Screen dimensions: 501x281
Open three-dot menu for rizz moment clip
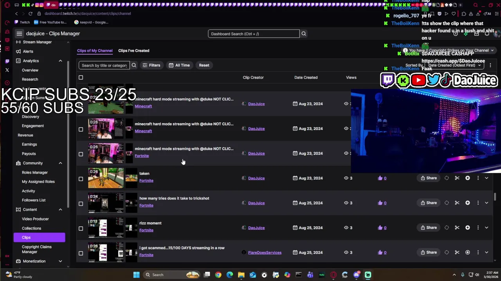coord(478,228)
